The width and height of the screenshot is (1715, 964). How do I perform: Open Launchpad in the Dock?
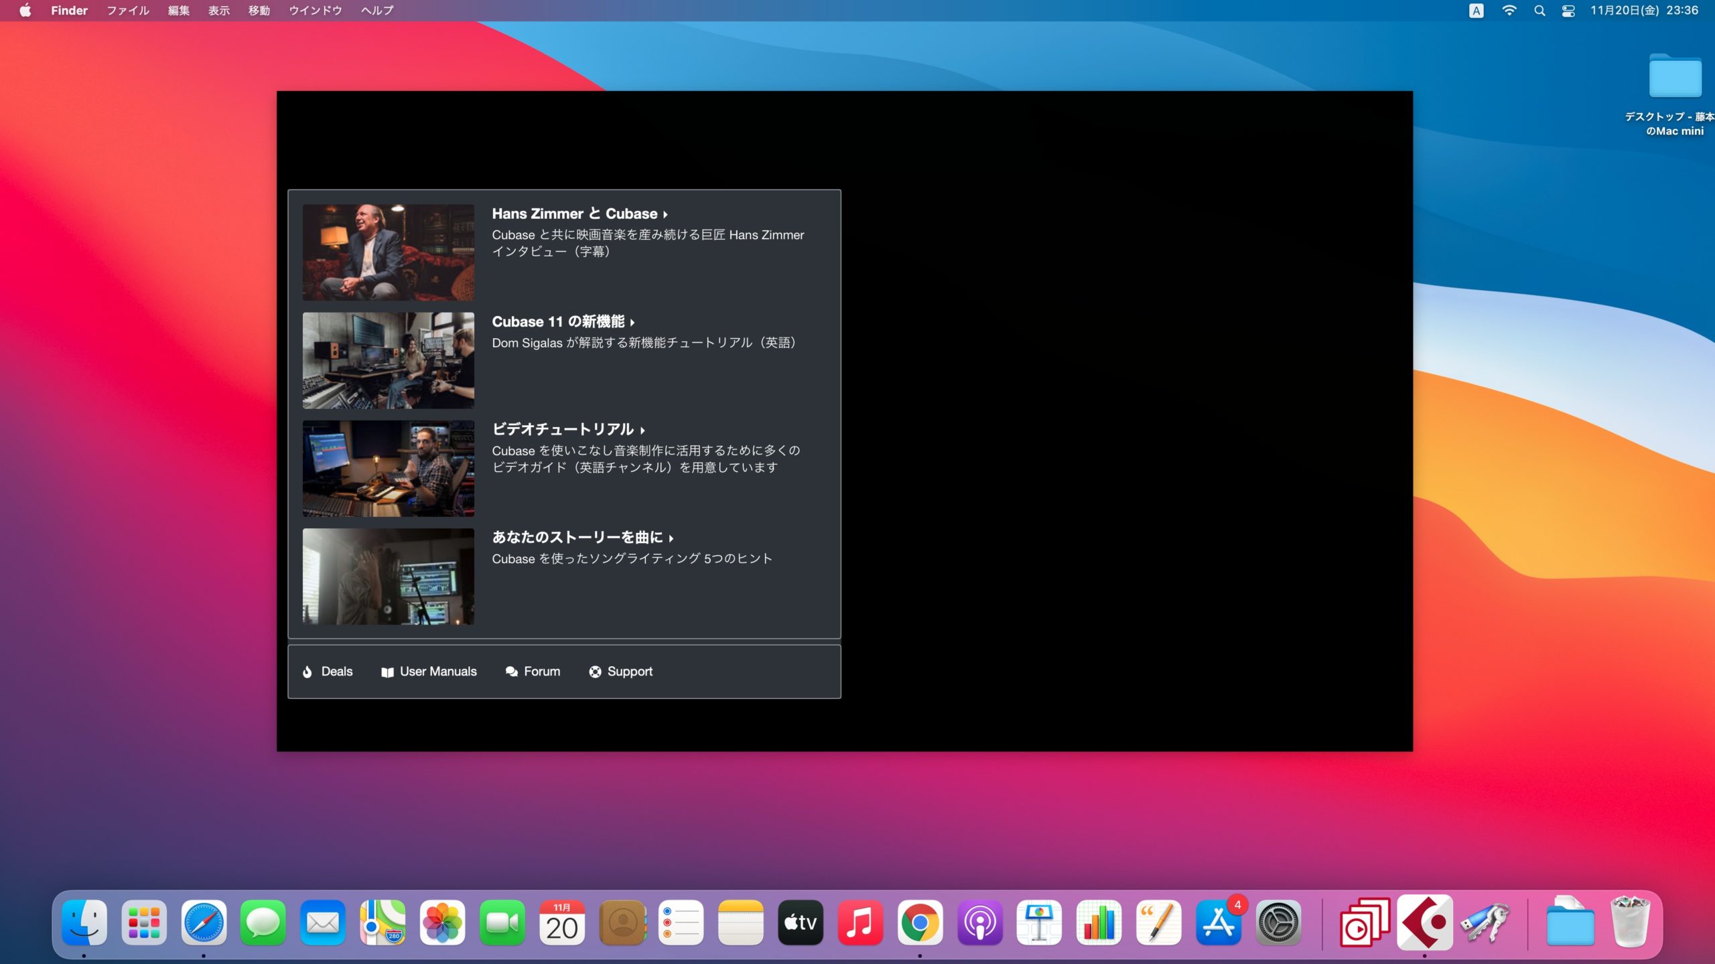[x=144, y=922]
